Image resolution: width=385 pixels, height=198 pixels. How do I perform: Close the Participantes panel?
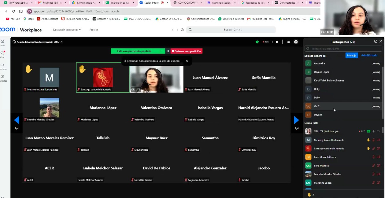pos(381,41)
